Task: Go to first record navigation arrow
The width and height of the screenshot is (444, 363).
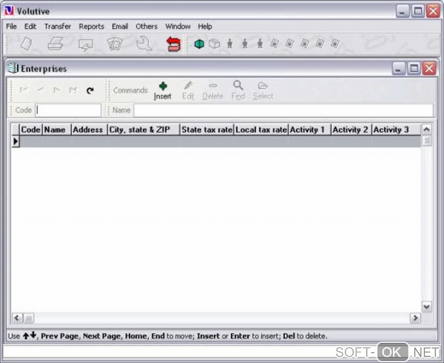Action: pyautogui.click(x=24, y=90)
